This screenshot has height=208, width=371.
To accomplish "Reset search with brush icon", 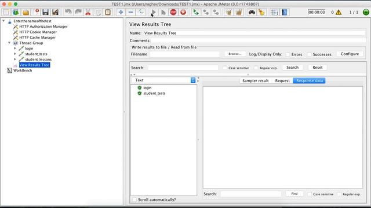I will click(261, 12).
